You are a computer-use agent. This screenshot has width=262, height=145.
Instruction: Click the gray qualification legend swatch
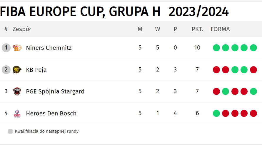pos(10,131)
